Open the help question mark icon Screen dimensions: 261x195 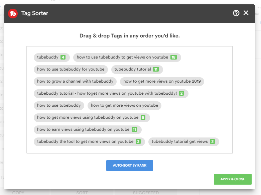click(236, 13)
